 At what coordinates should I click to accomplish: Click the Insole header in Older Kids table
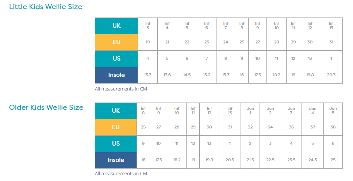(116, 160)
